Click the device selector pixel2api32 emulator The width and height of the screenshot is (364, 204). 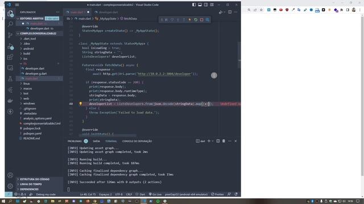tap(186, 194)
